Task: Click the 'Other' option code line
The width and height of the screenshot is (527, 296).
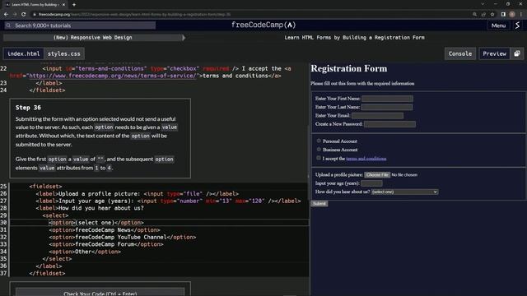Action: coord(85,252)
